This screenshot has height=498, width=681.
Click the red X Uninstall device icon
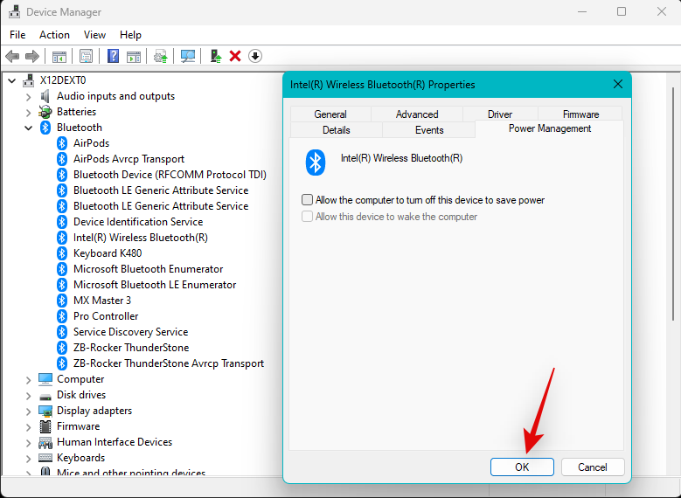235,56
